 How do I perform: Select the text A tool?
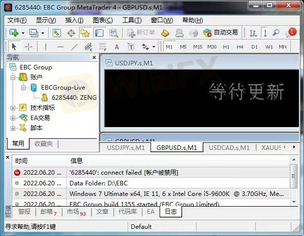117,47
